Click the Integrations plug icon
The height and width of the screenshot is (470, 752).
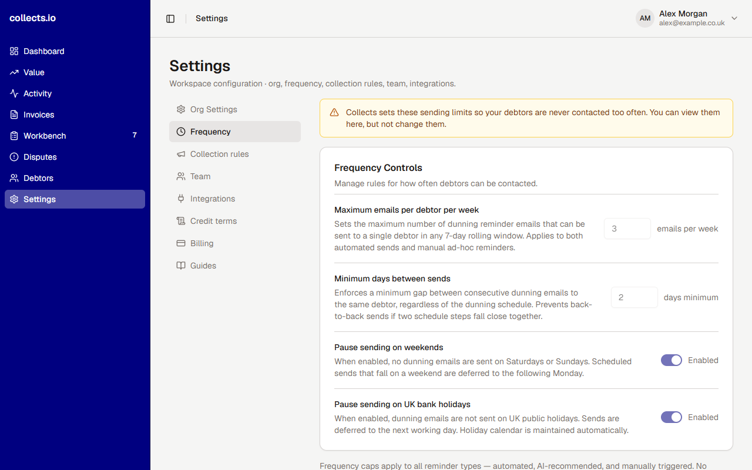tap(181, 199)
